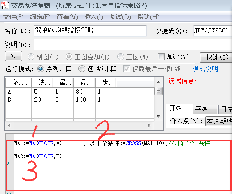This screenshot has height=194, width=232.
Task: Open the 介入点(Z) dropdown
Action: click(x=219, y=121)
